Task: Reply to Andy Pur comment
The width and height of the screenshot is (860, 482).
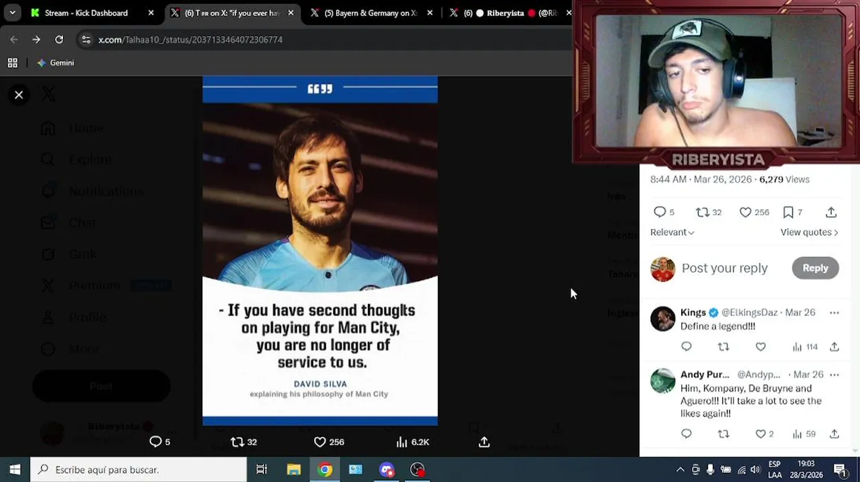Action: pos(687,434)
